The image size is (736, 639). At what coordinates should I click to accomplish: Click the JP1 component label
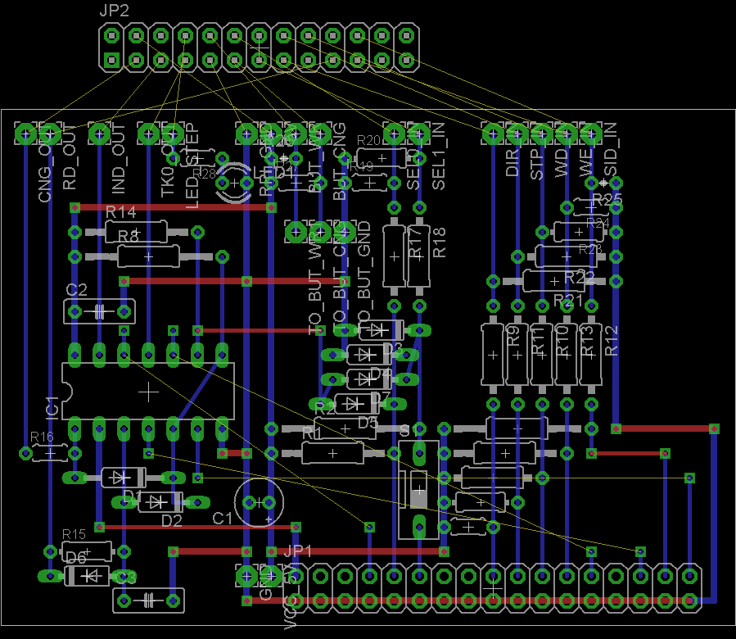(x=297, y=551)
